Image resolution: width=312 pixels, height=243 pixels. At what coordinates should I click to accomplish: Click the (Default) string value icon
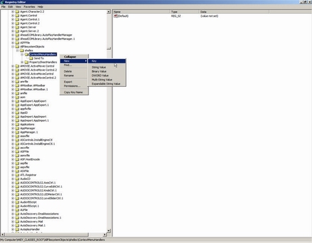tap(116, 16)
